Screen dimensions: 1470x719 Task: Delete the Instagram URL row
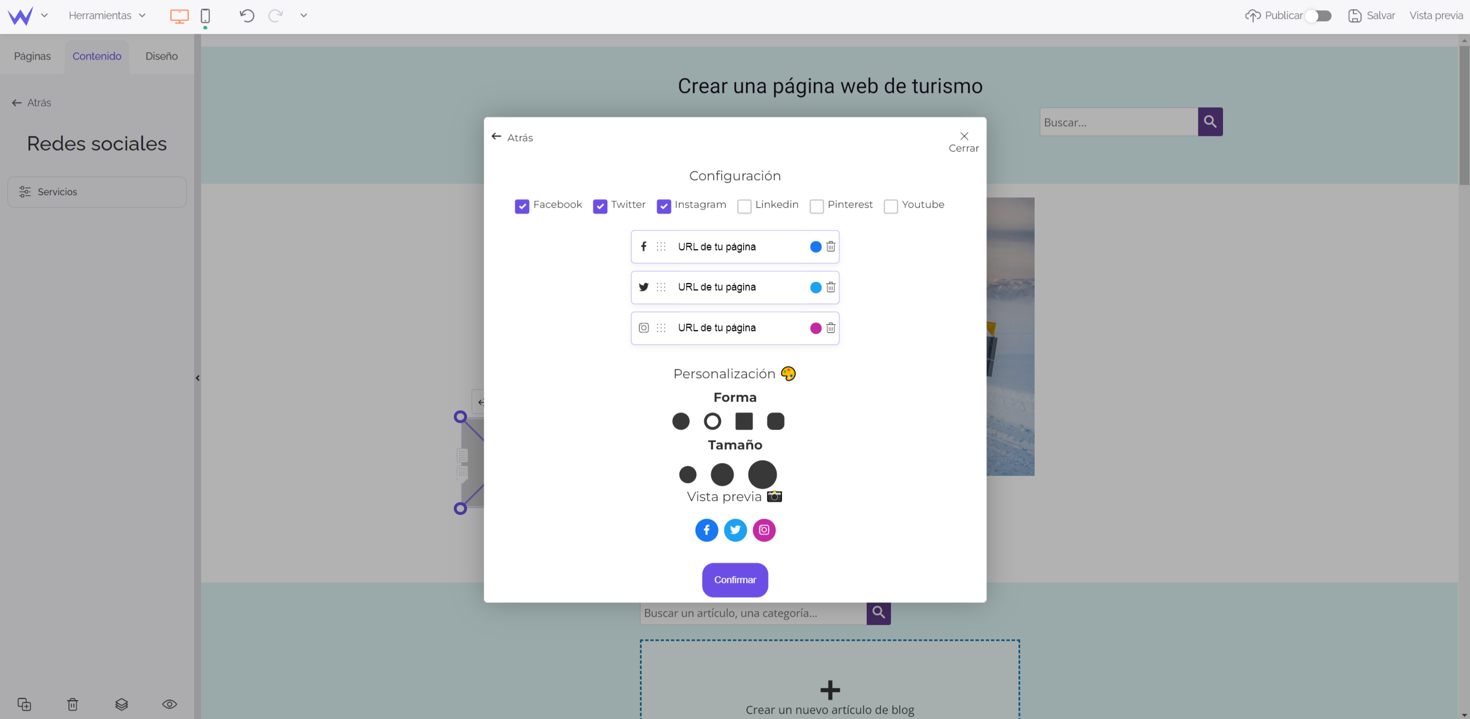click(x=831, y=328)
